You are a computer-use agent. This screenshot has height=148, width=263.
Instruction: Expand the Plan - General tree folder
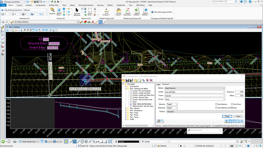[126, 109]
